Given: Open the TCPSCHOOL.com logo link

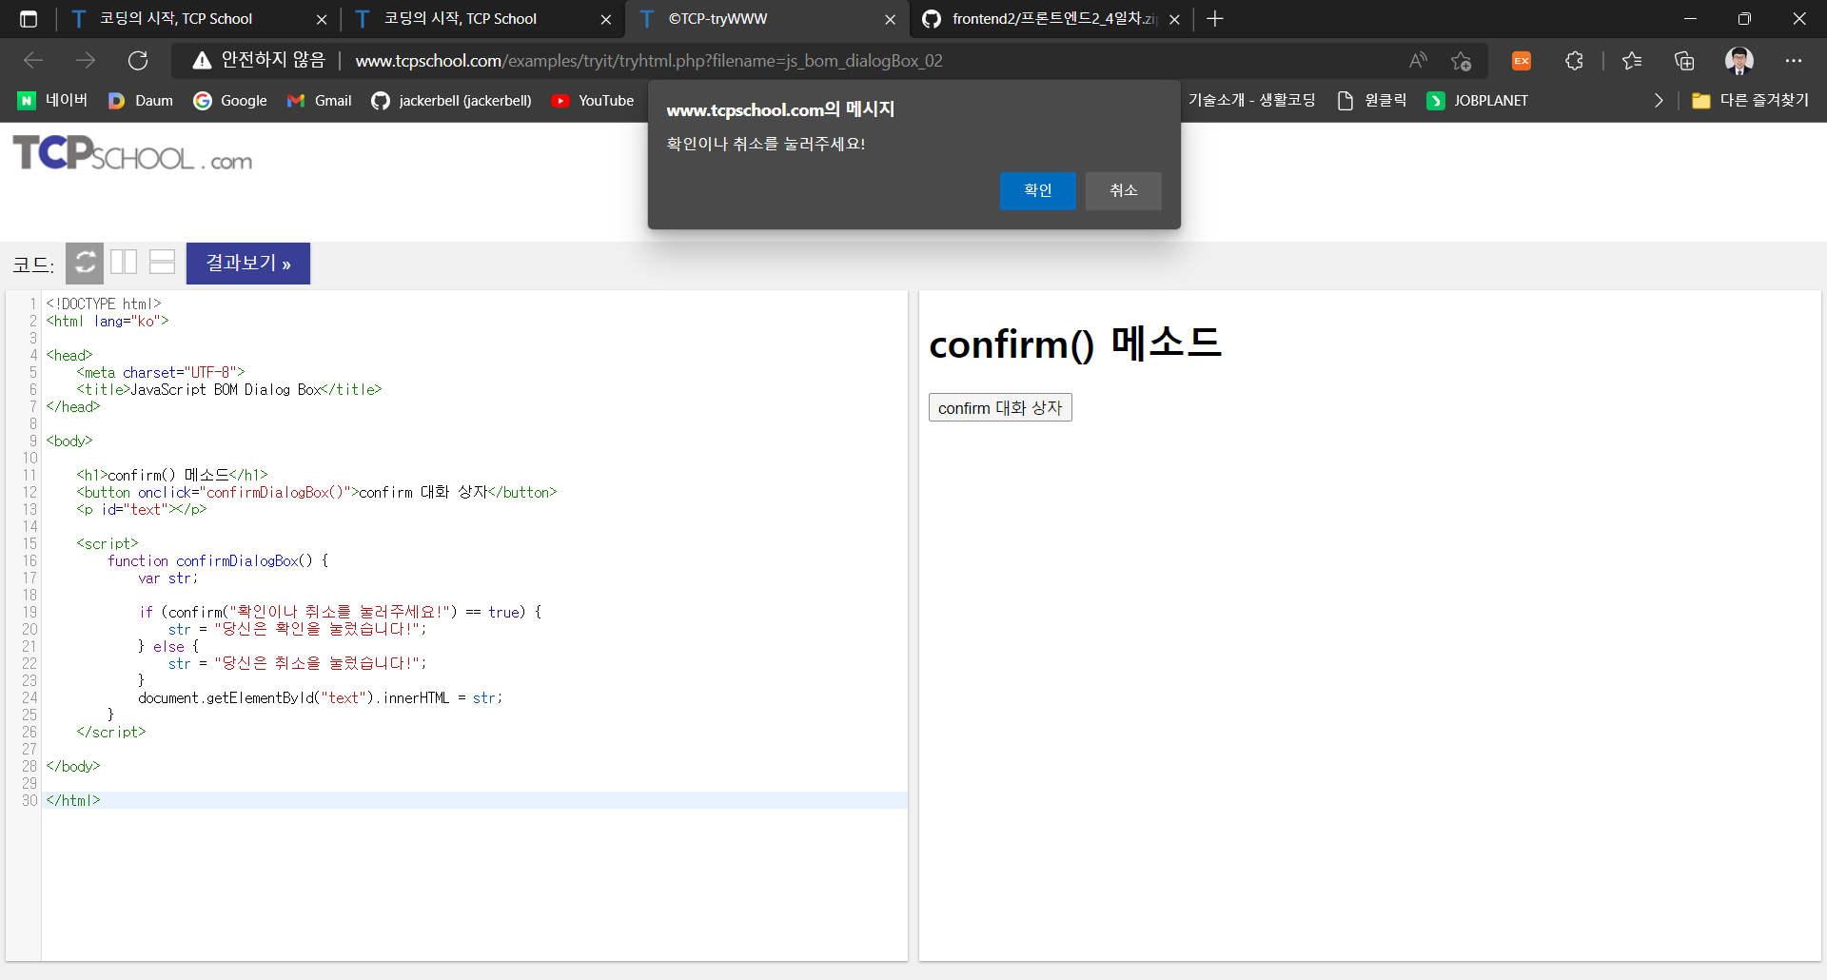Looking at the screenshot, I should [x=132, y=154].
